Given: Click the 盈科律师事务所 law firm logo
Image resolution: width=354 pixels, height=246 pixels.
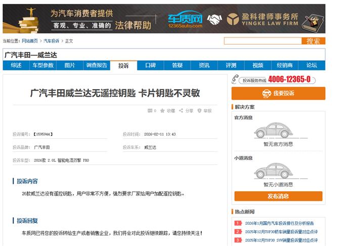Looking at the screenshot, I should click(233, 20).
